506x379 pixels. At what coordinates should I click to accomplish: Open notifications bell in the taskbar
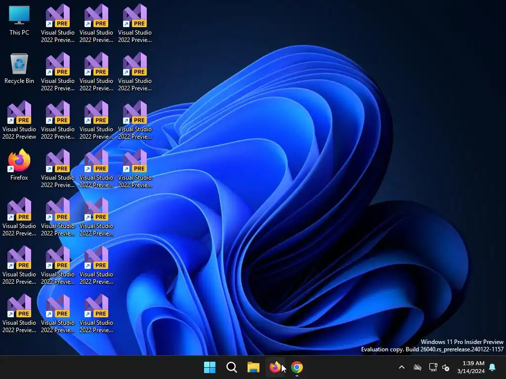(x=493, y=367)
